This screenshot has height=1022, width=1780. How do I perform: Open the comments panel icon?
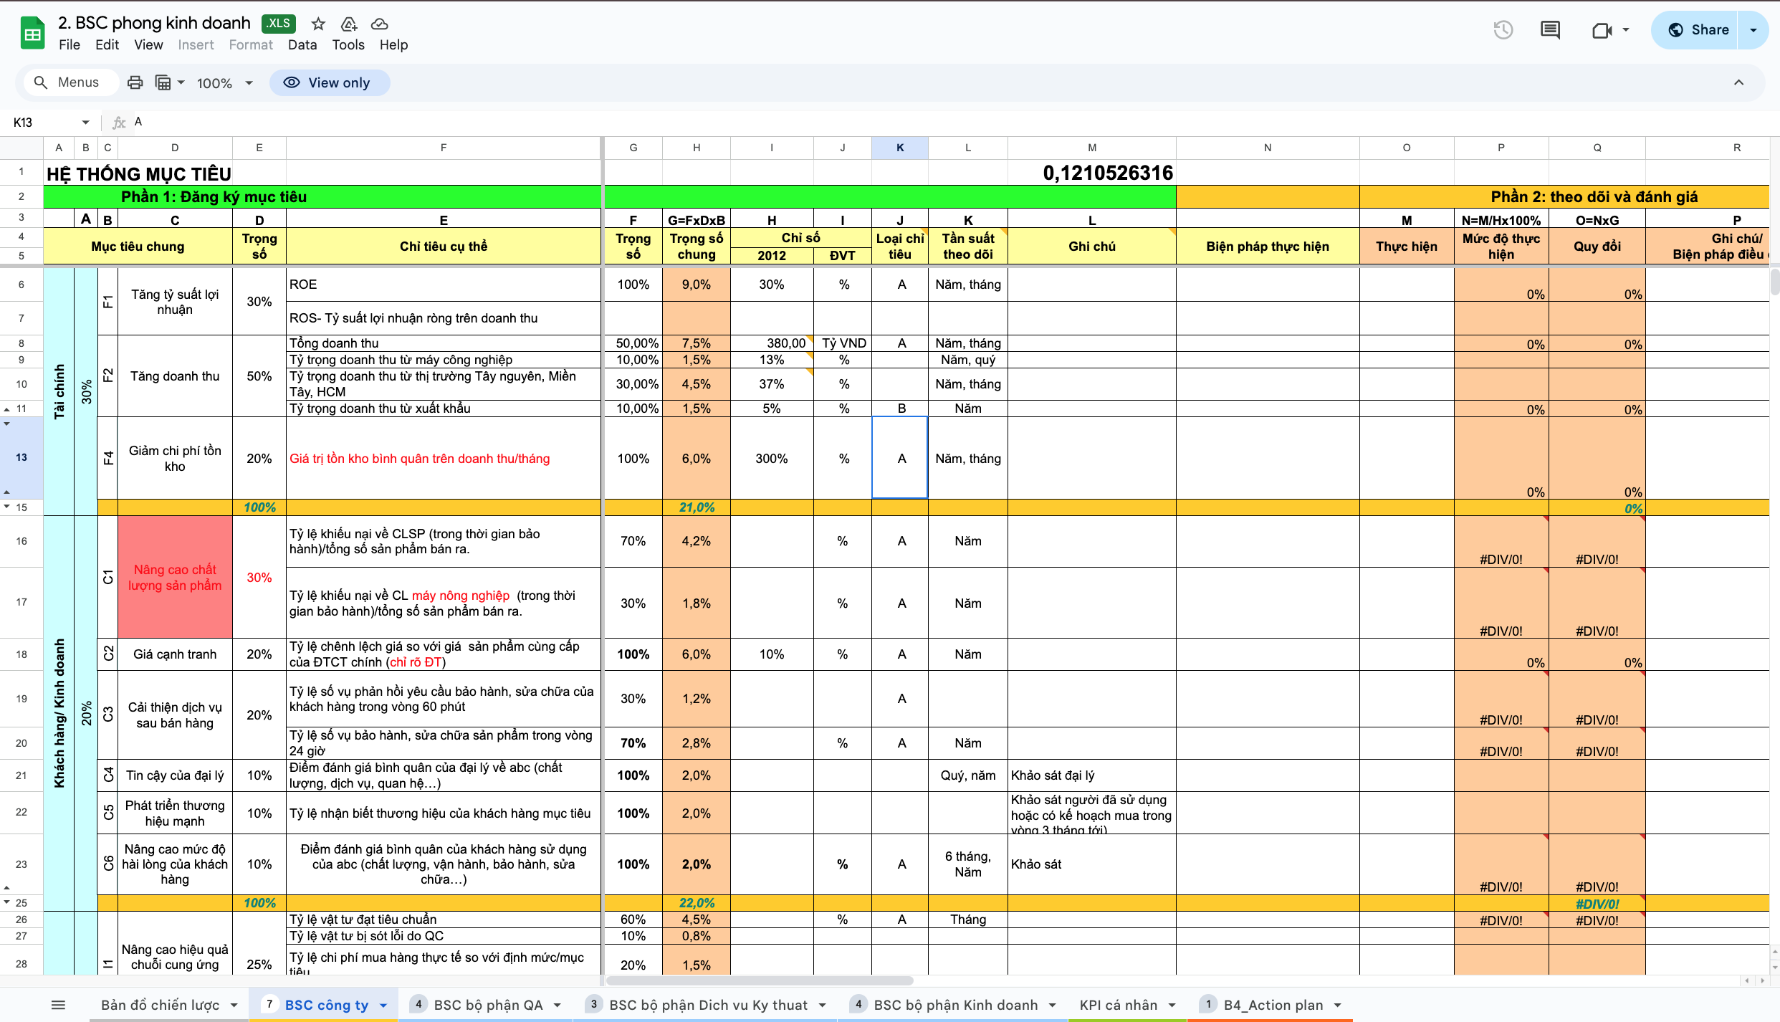[x=1550, y=30]
